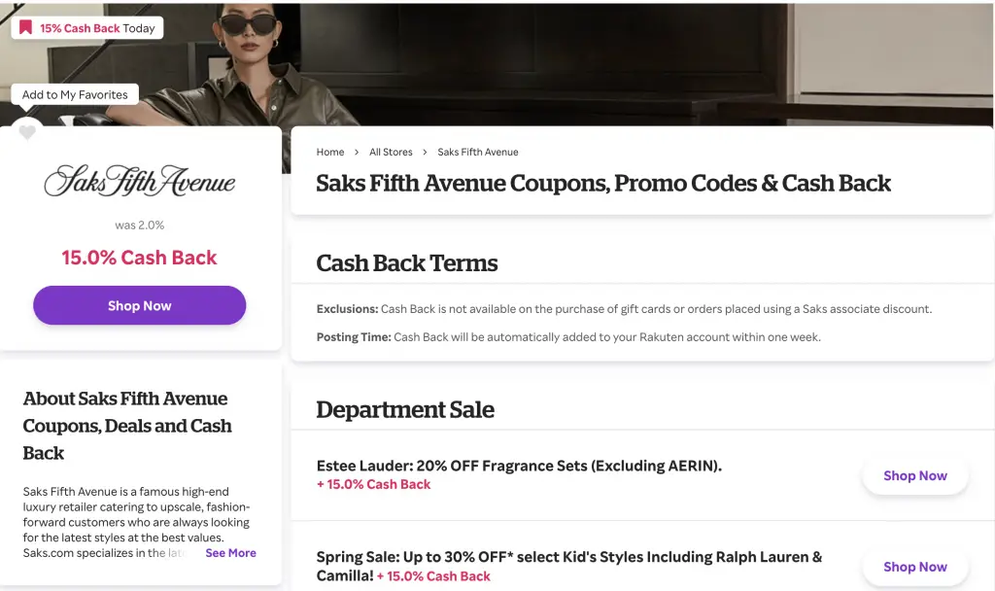Expand the About text with See More
The width and height of the screenshot is (995, 591).
coord(230,553)
